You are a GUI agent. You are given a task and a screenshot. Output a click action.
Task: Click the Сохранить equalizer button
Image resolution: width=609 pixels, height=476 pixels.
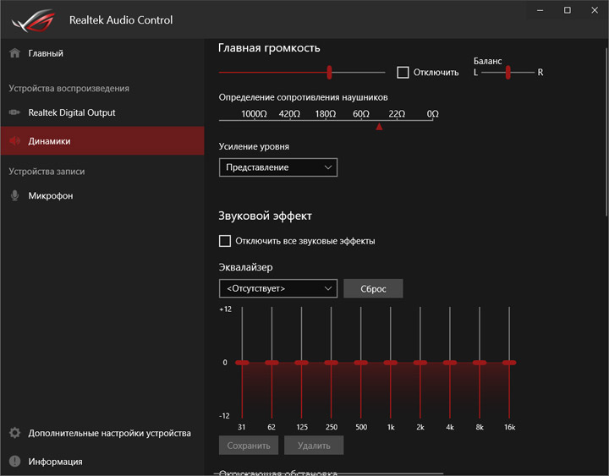click(249, 446)
